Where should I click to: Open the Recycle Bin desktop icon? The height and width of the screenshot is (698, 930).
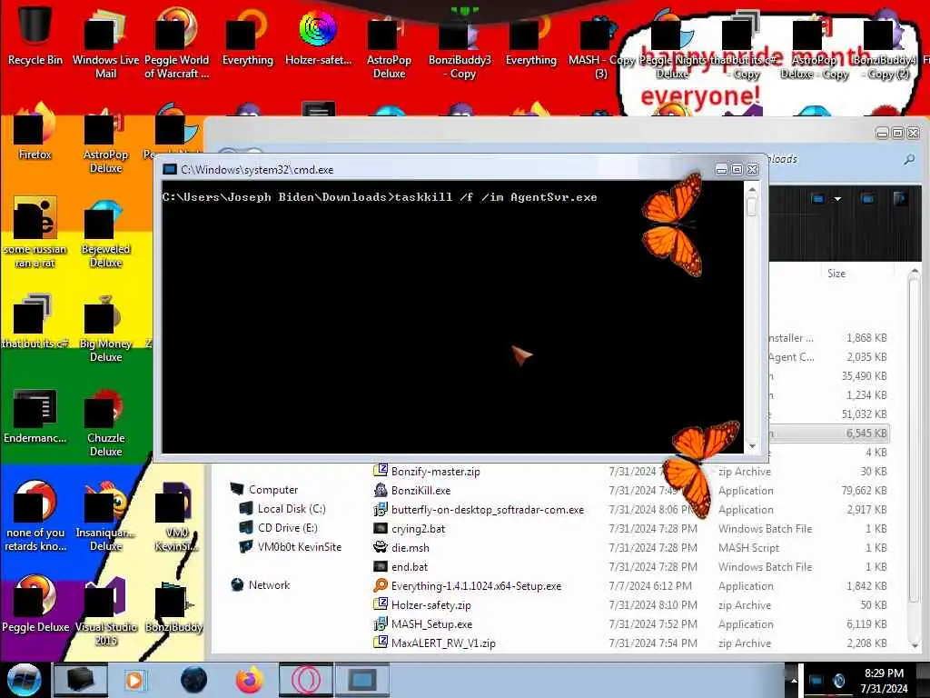[x=35, y=35]
